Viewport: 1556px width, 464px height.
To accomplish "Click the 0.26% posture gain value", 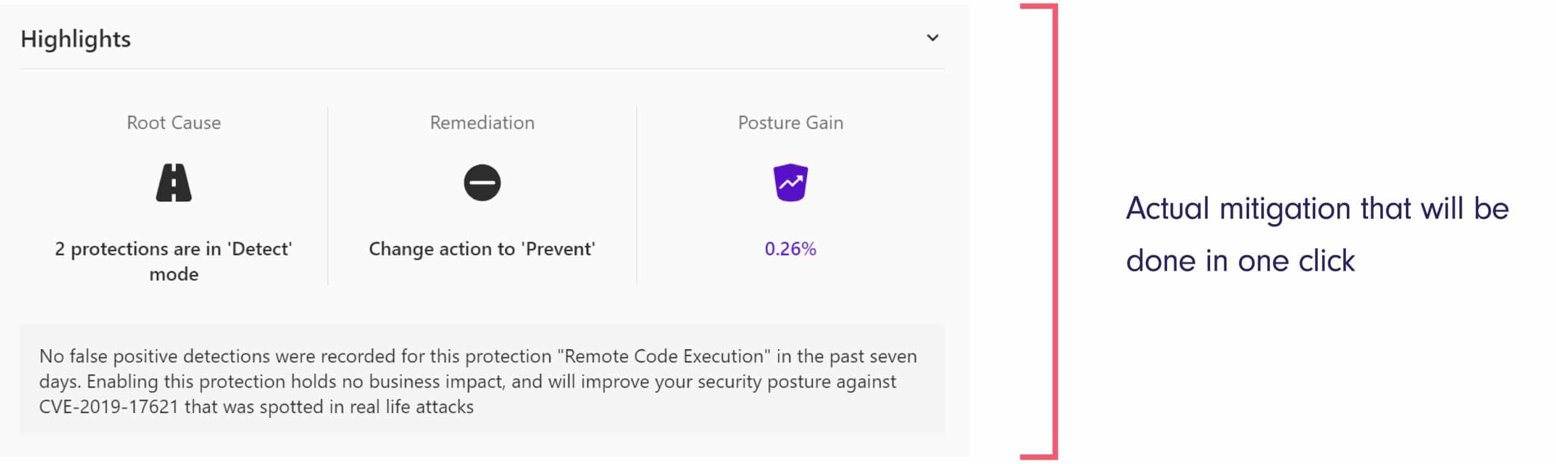I will (x=790, y=249).
